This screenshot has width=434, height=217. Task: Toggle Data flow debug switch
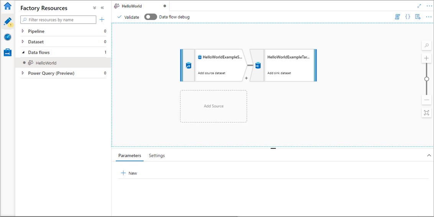(x=151, y=17)
